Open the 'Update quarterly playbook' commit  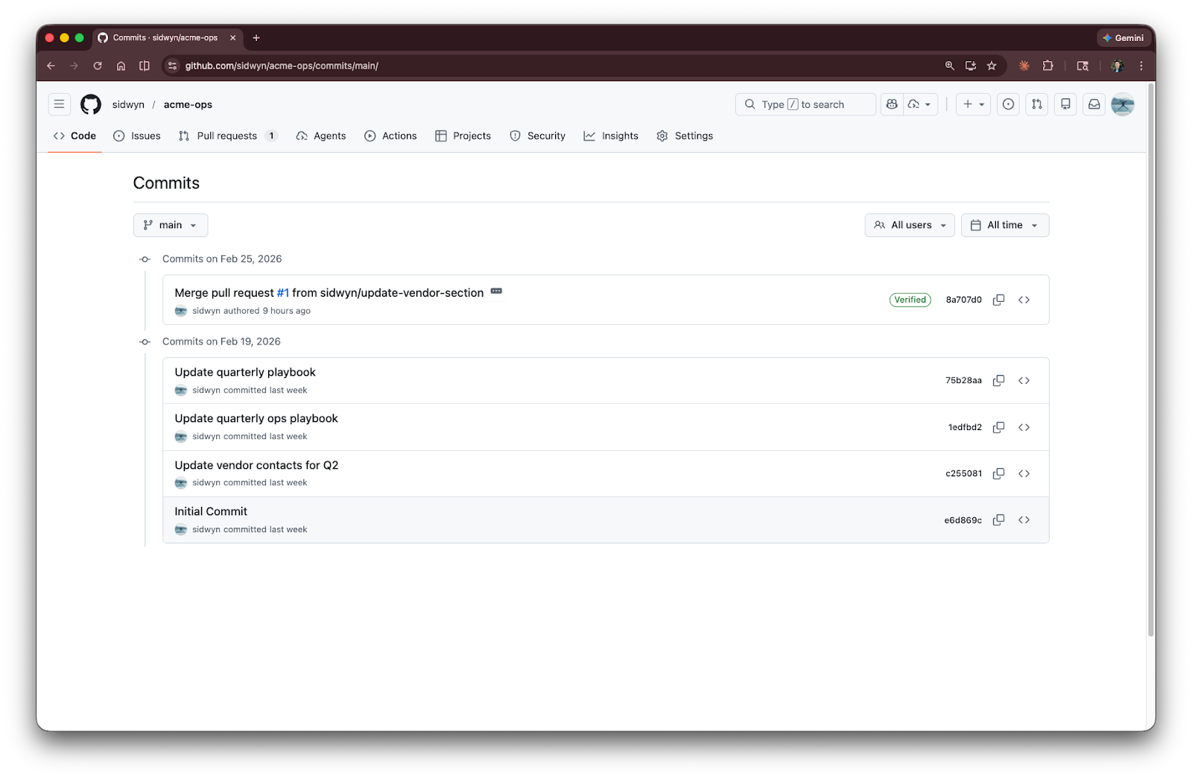click(245, 372)
